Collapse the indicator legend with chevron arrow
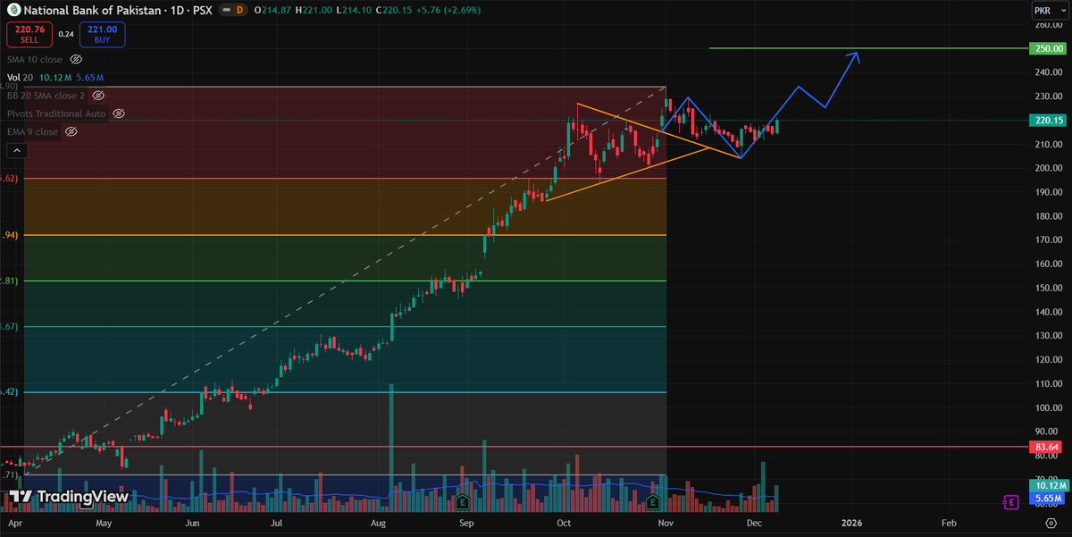1072x537 pixels. [16, 152]
